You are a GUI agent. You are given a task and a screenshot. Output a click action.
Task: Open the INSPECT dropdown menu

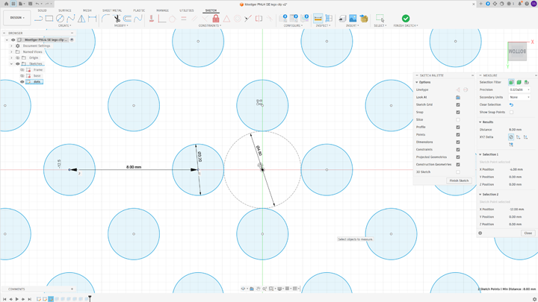(323, 25)
